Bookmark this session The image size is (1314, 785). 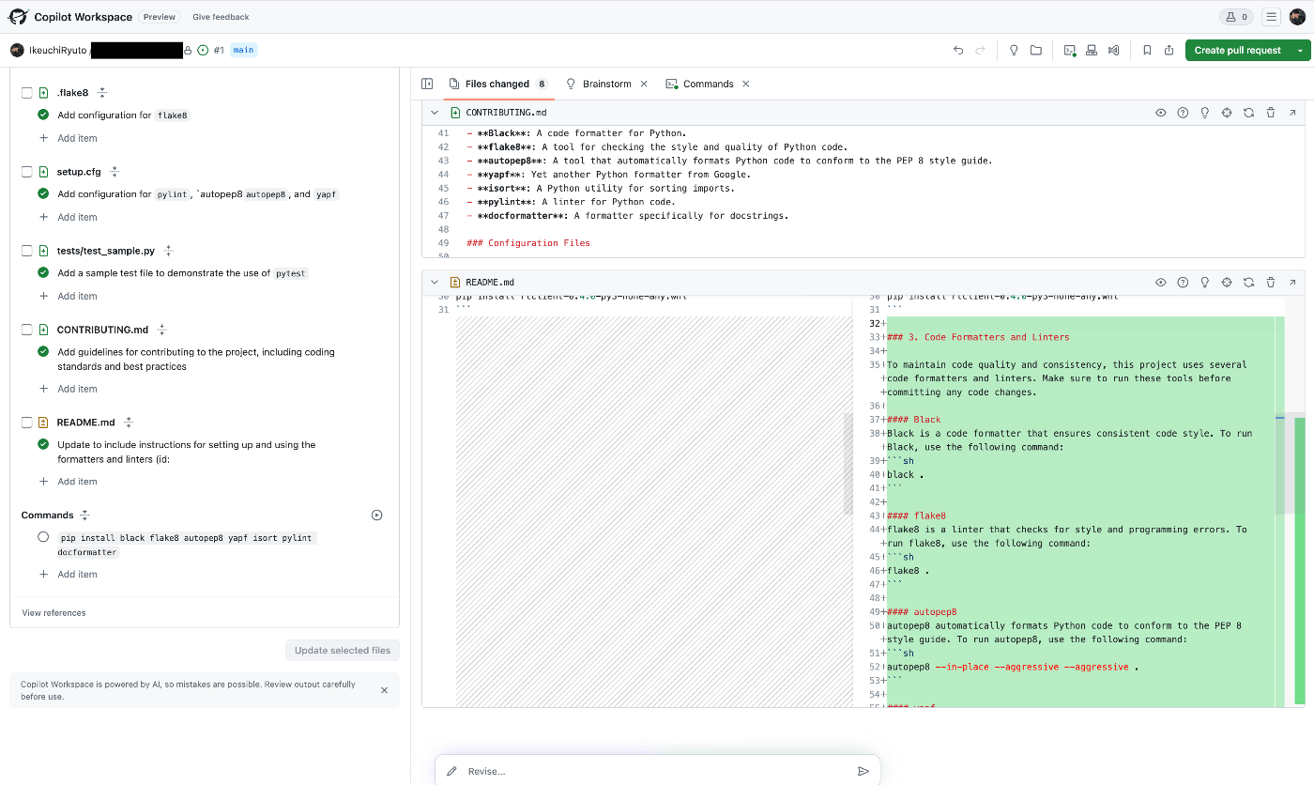[x=1147, y=51]
